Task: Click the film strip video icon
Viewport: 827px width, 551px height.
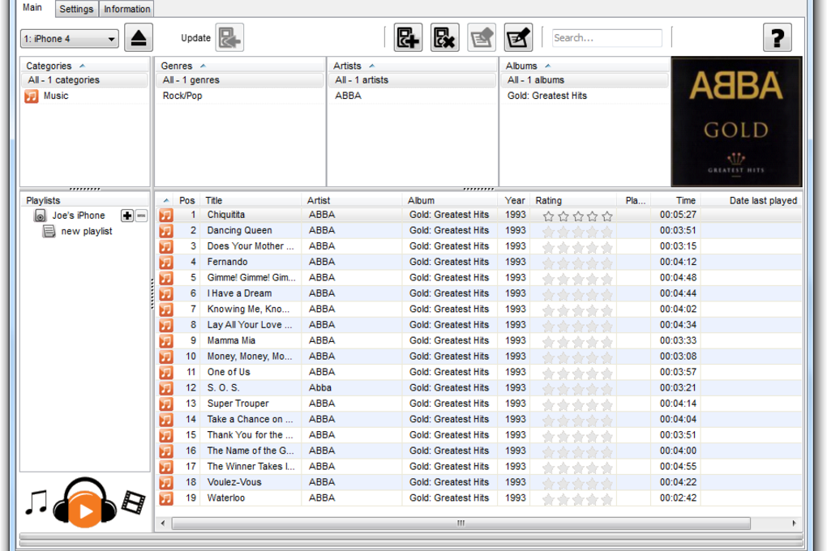Action: tap(134, 502)
